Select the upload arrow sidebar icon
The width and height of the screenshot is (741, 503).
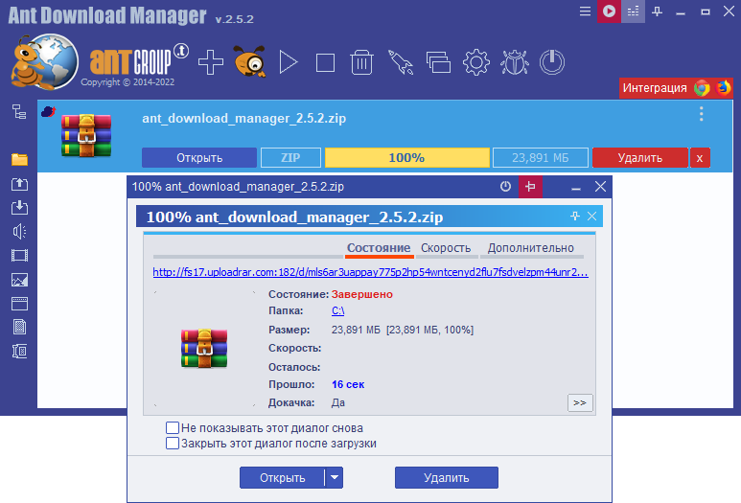19,184
